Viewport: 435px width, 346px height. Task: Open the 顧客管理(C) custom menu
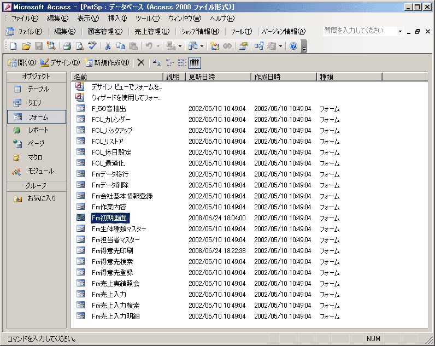(x=105, y=32)
